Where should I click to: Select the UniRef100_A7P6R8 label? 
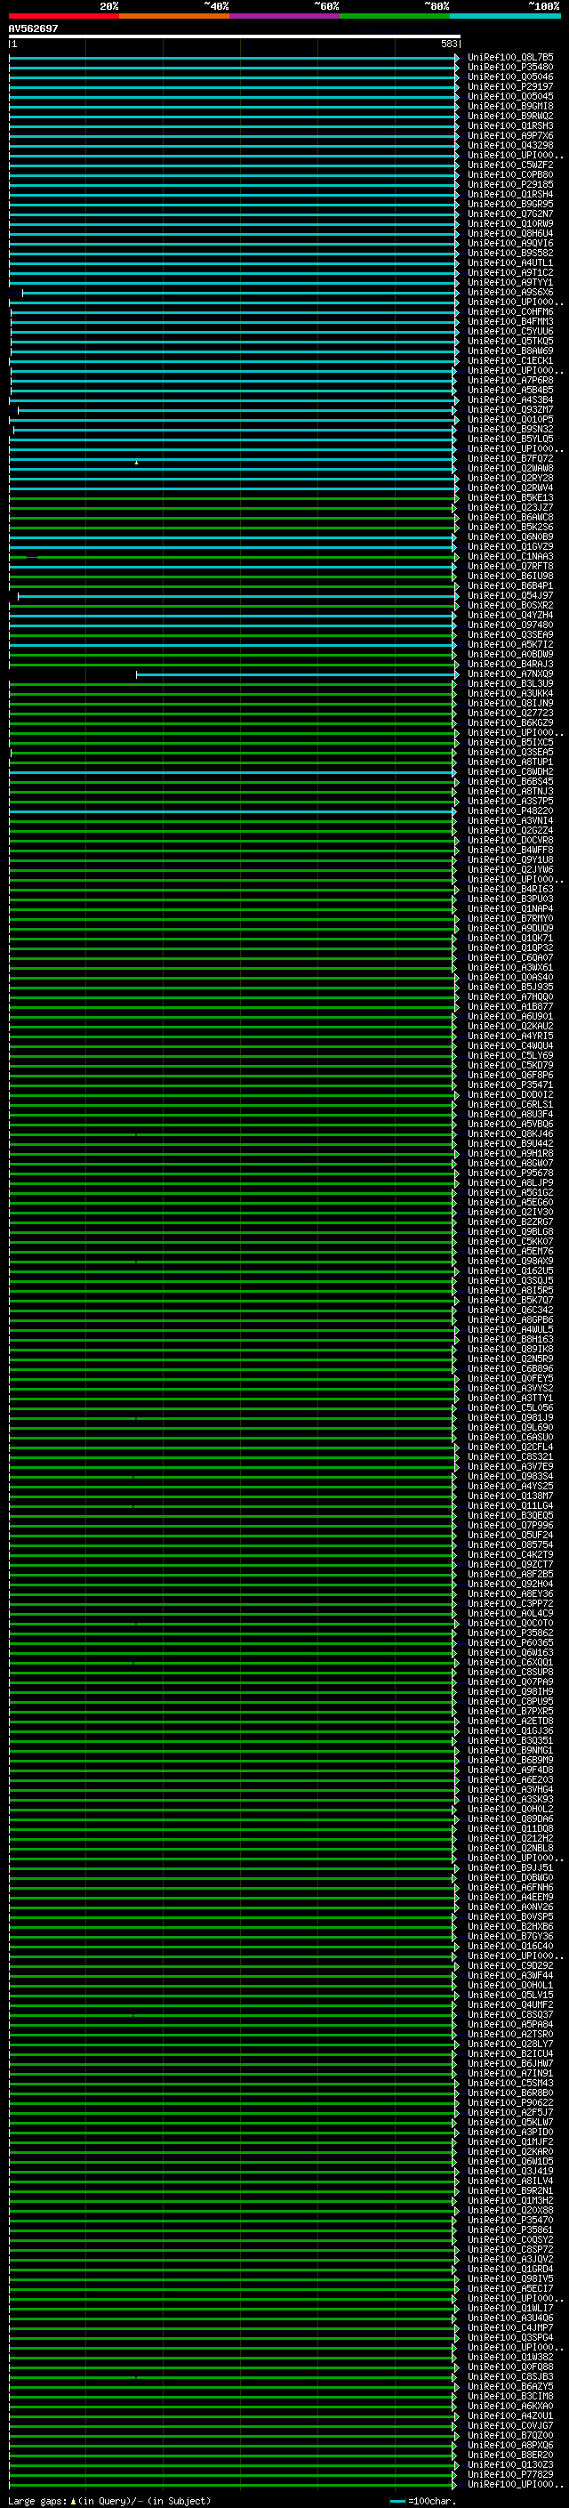click(510, 380)
